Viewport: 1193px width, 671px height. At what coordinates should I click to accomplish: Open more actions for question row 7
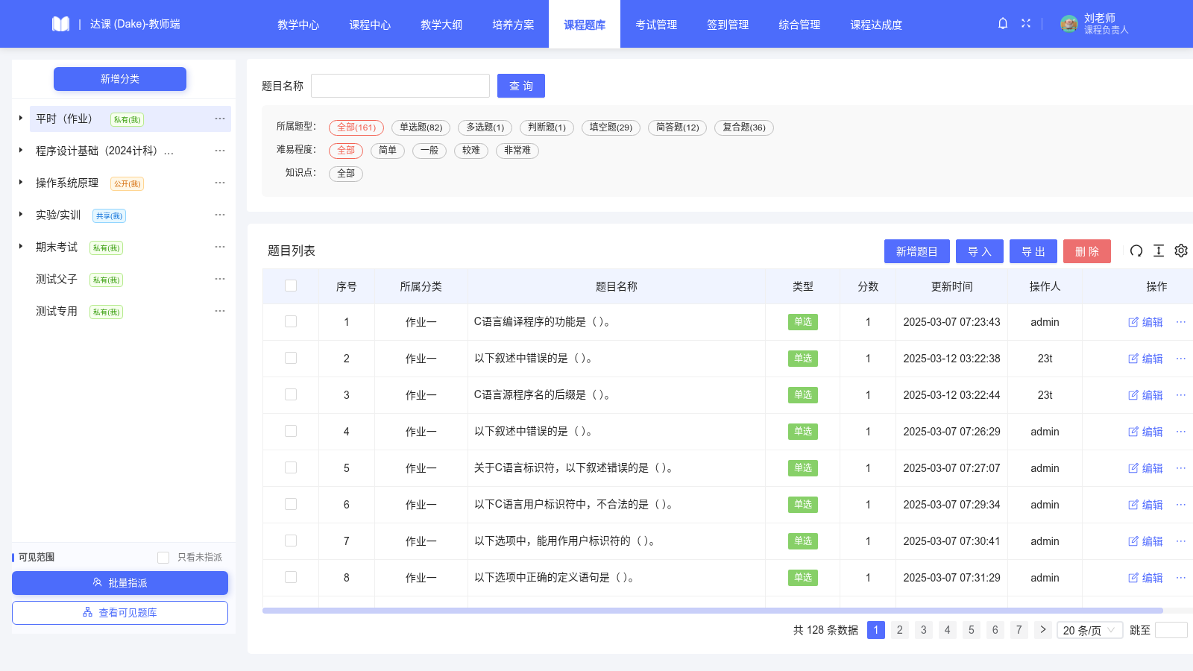pos(1181,541)
